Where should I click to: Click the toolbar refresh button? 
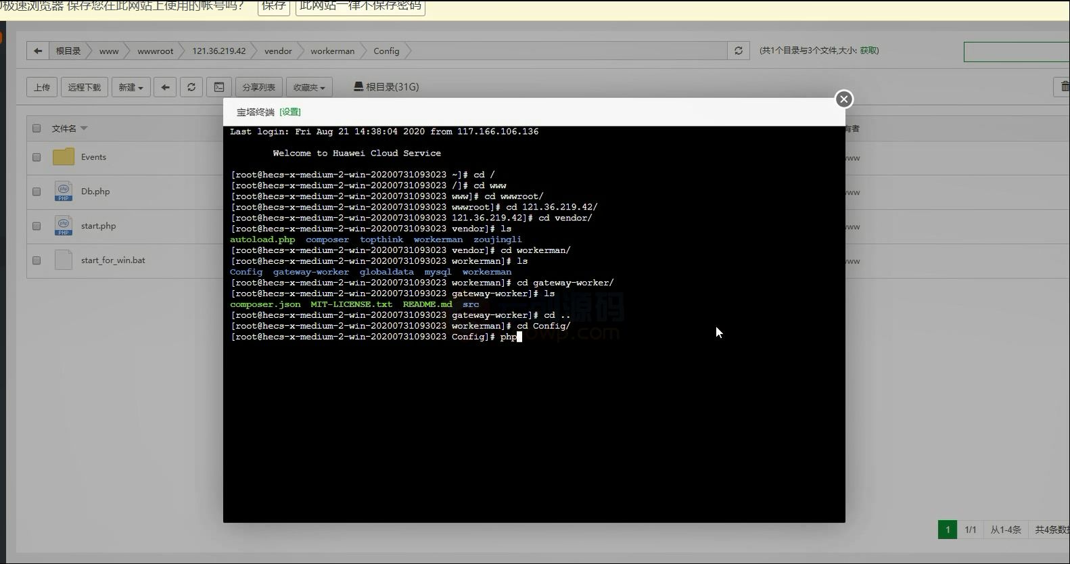point(191,87)
